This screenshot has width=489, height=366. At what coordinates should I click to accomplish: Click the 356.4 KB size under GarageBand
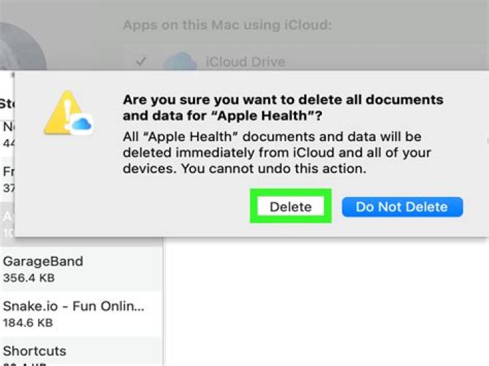29,278
